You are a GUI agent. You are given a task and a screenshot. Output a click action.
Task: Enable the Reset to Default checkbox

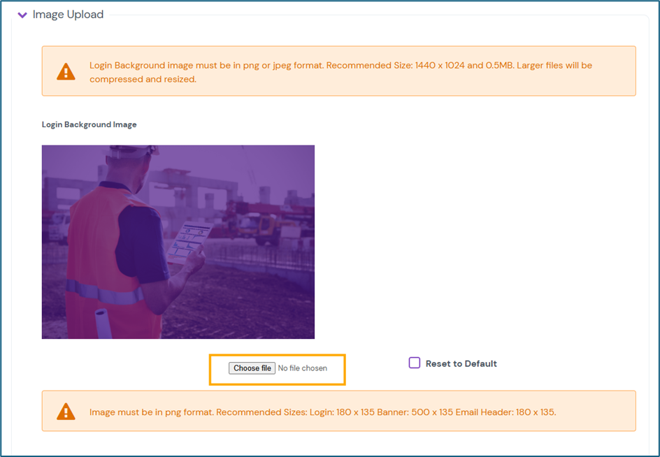[415, 363]
